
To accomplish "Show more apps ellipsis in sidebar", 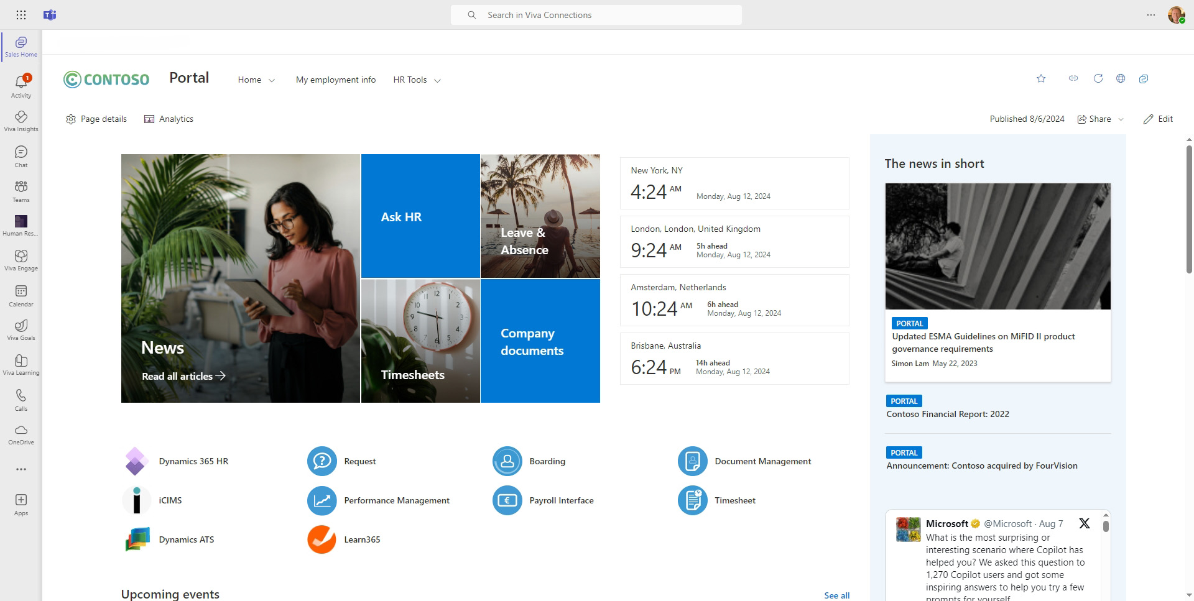I will click(21, 469).
